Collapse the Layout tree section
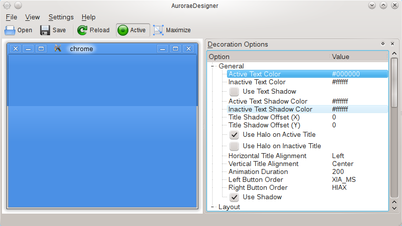 [213, 207]
